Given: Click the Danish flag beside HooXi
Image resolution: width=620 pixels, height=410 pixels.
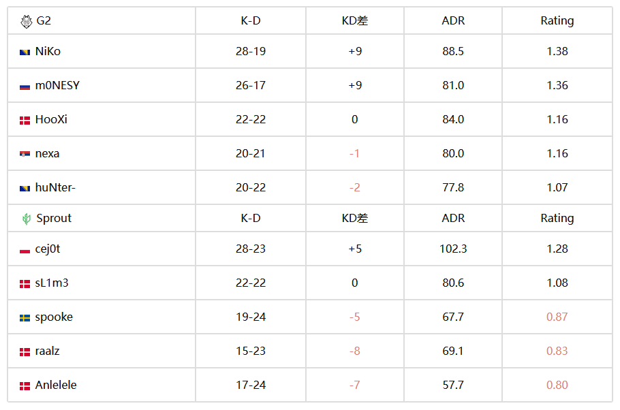Looking at the screenshot, I should [x=25, y=121].
